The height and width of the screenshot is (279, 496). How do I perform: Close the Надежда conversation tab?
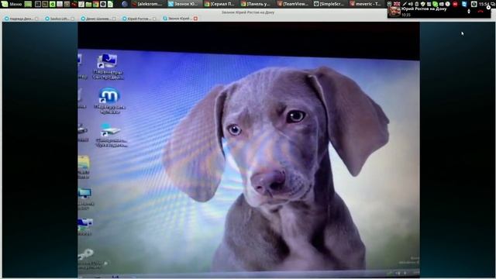pos(36,19)
